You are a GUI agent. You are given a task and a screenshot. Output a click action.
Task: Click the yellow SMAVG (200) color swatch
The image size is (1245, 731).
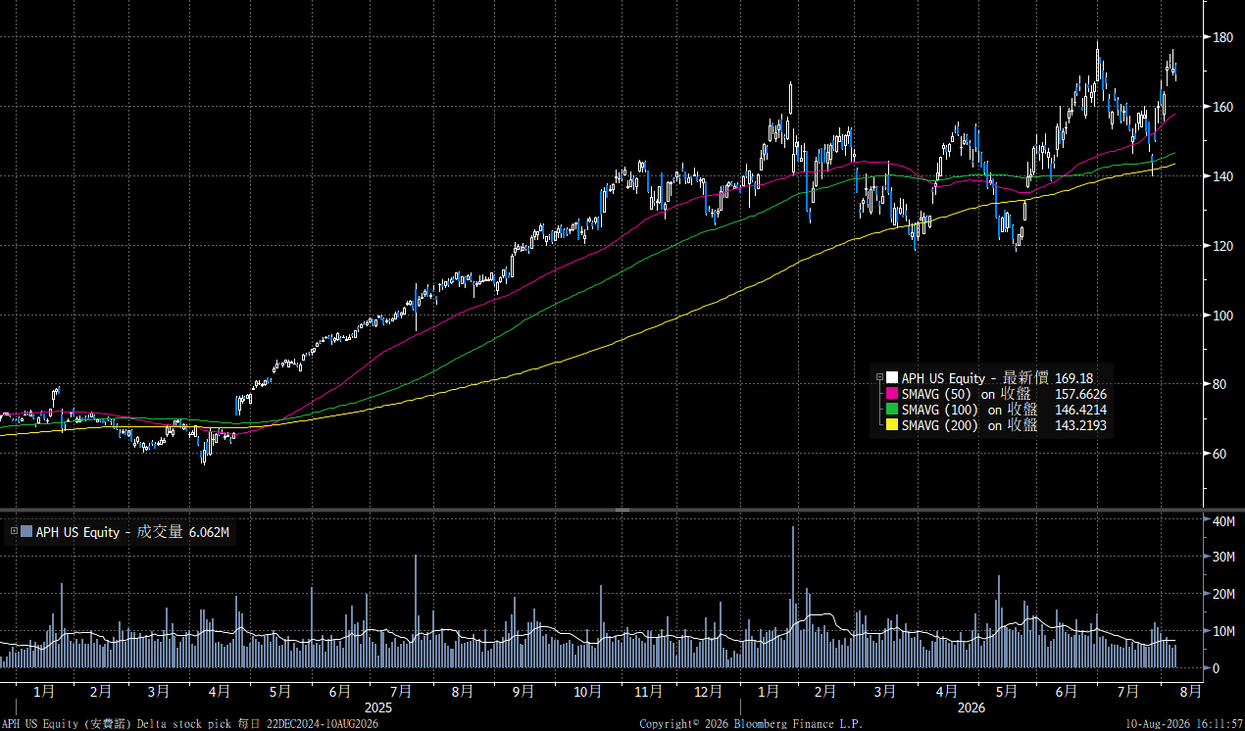(892, 424)
